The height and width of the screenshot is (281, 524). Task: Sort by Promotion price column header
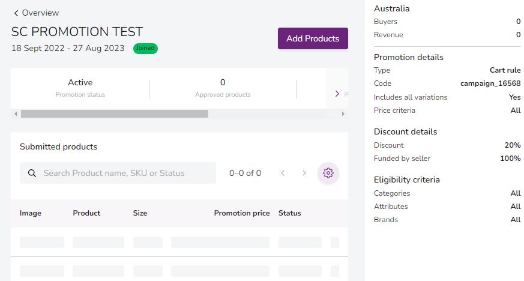[x=241, y=213]
